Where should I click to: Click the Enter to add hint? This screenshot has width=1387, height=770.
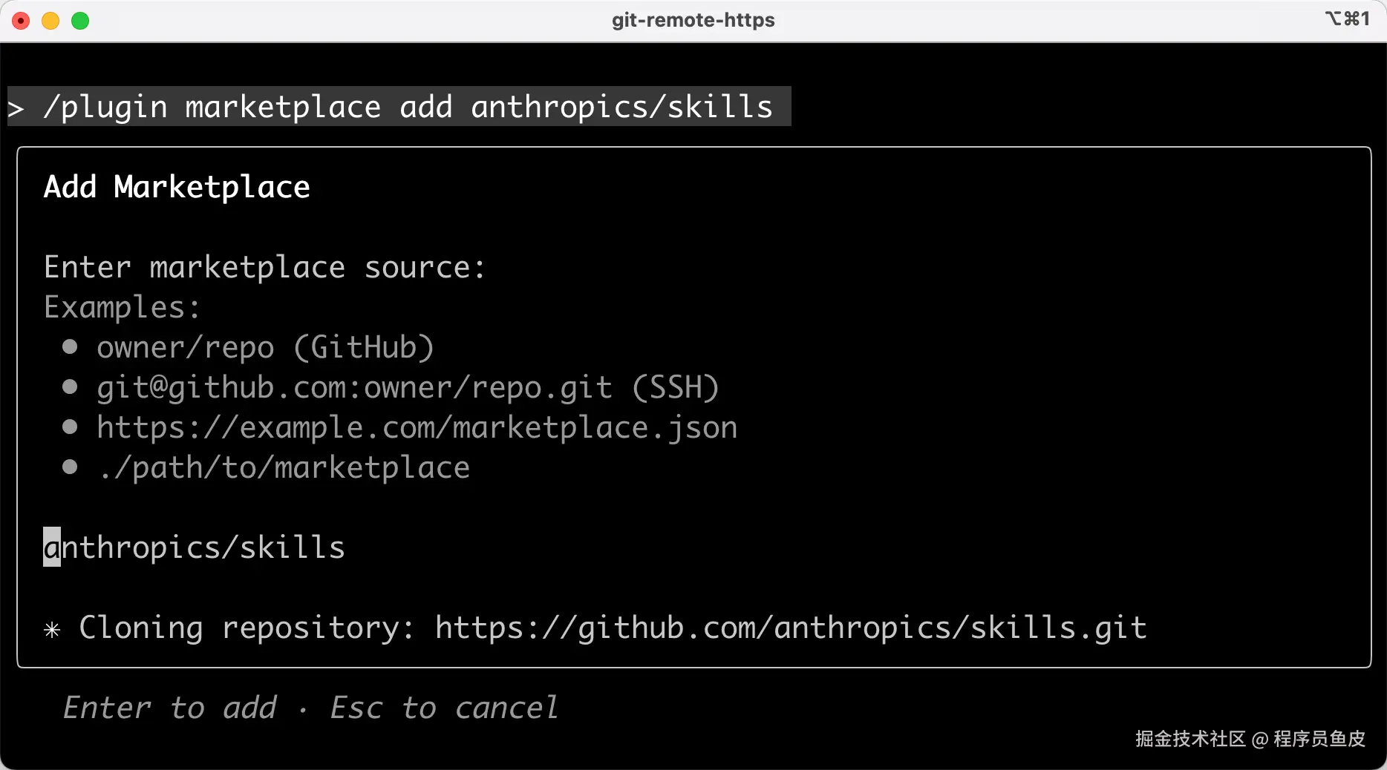(x=170, y=708)
